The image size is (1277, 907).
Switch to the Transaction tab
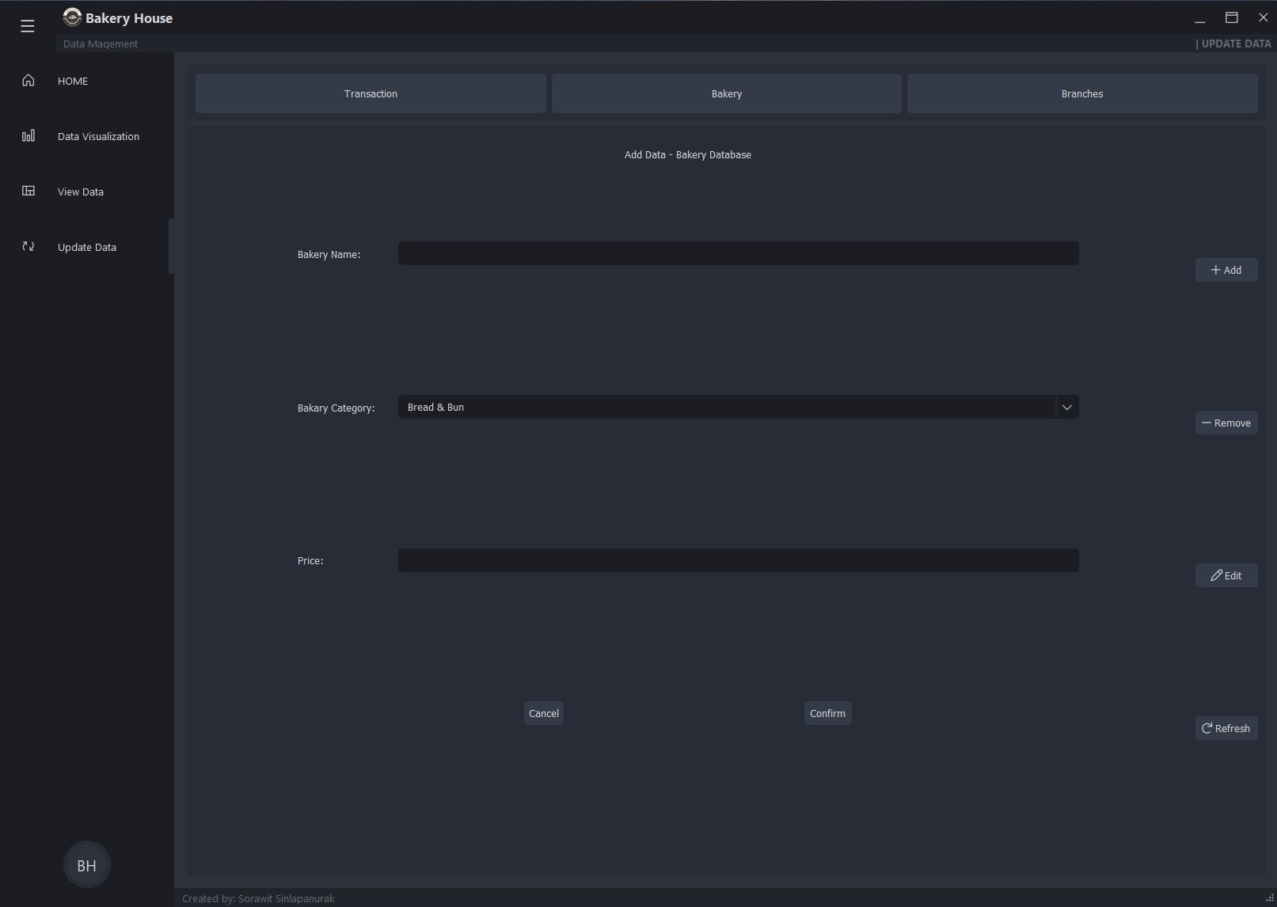[x=370, y=93]
